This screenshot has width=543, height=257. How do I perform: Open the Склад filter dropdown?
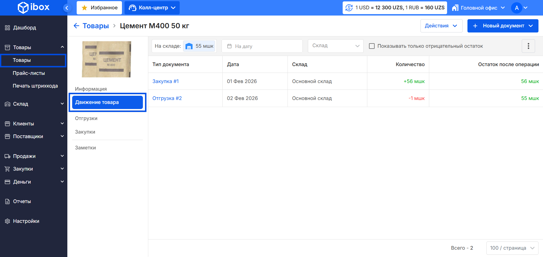335,46
